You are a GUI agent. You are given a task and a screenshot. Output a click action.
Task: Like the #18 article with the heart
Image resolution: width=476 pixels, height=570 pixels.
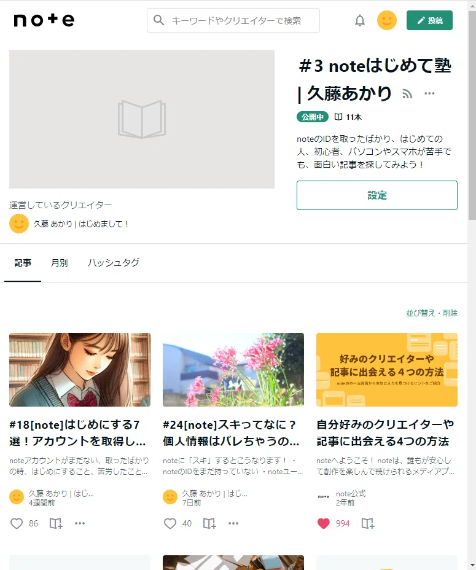(x=17, y=523)
